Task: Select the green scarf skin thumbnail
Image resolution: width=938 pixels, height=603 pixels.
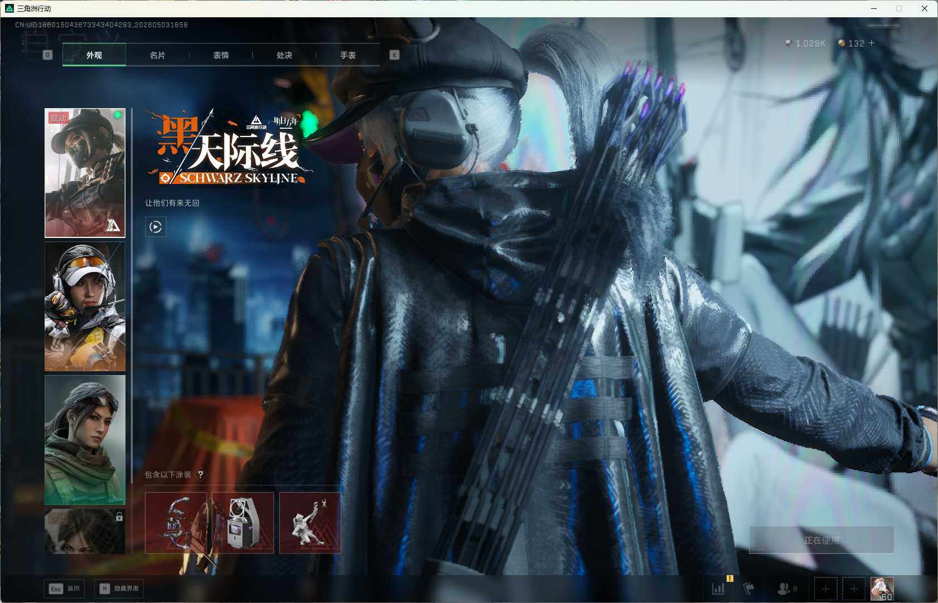Action: [x=85, y=440]
